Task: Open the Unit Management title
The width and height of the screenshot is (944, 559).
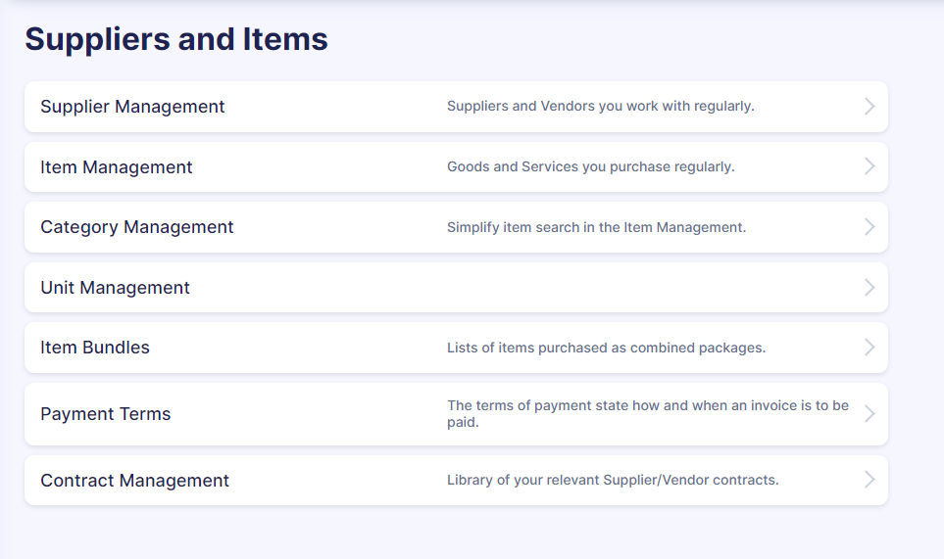Action: 115,288
